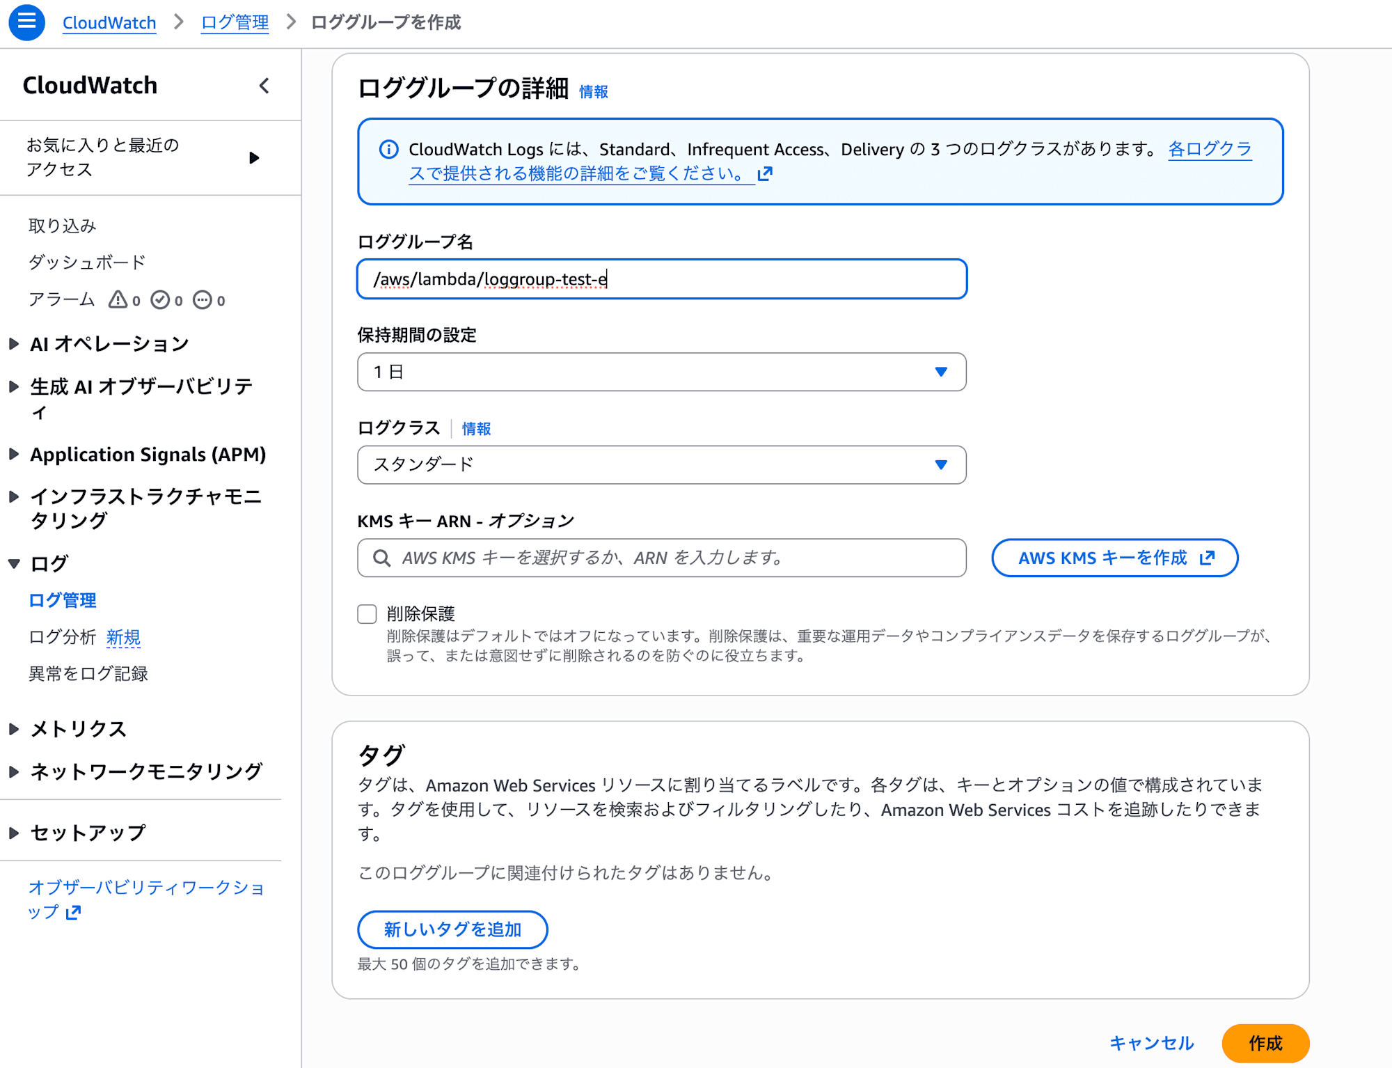Open ログ分析 in the sidebar
Screen dimensions: 1392x1068
pyautogui.click(x=62, y=637)
